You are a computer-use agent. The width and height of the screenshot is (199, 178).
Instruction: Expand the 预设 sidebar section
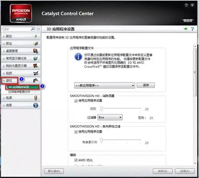click(20, 43)
